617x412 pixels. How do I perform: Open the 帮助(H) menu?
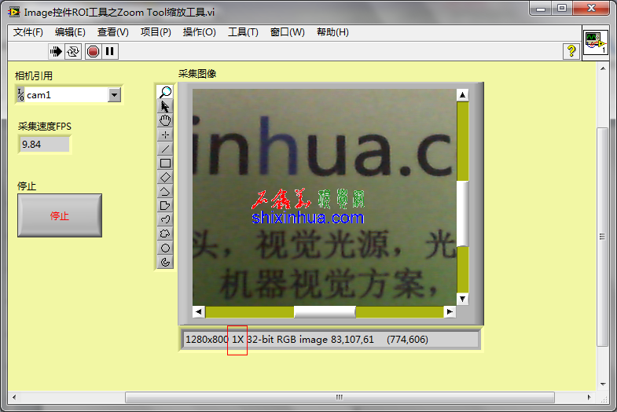click(x=333, y=32)
